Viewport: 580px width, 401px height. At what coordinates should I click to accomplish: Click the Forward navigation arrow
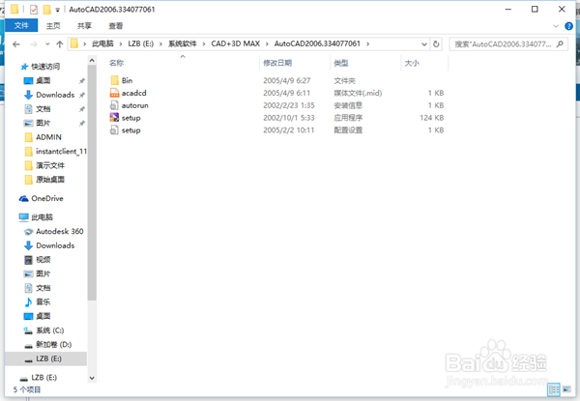coord(33,44)
